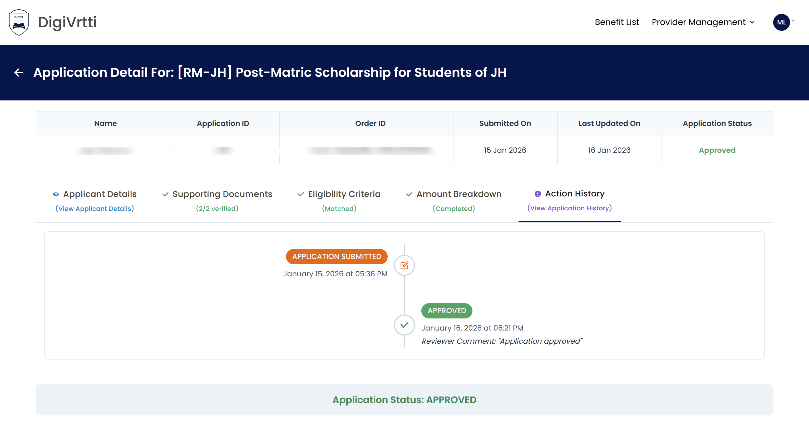Go back using the left arrow
The height and width of the screenshot is (426, 809).
pos(18,73)
